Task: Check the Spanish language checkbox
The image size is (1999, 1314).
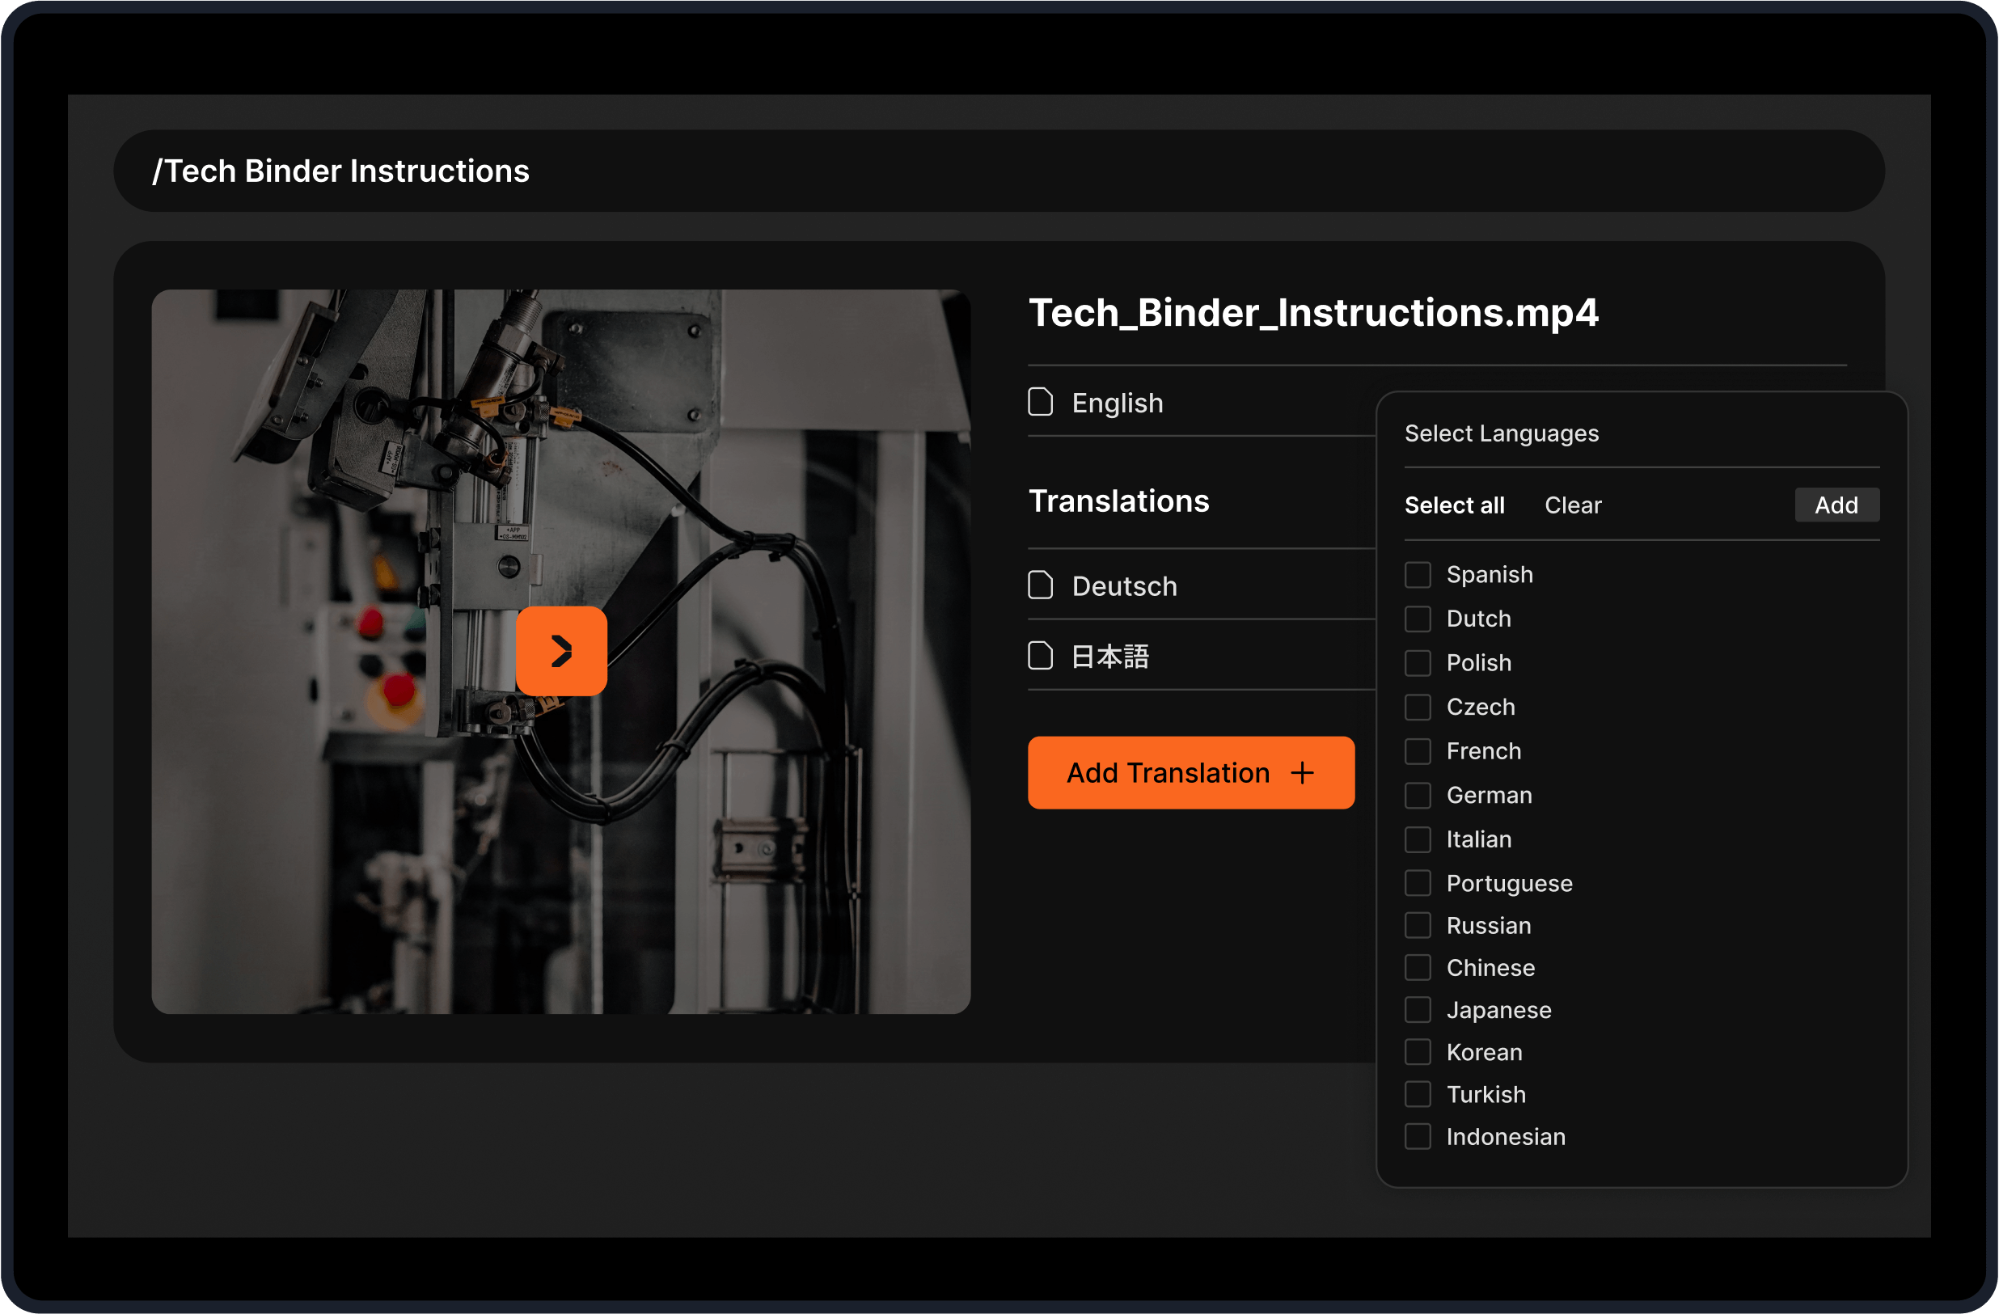Action: [x=1418, y=575]
